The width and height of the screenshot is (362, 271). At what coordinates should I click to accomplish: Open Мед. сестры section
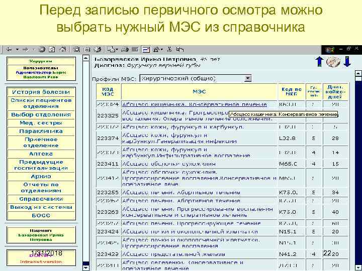41,123
